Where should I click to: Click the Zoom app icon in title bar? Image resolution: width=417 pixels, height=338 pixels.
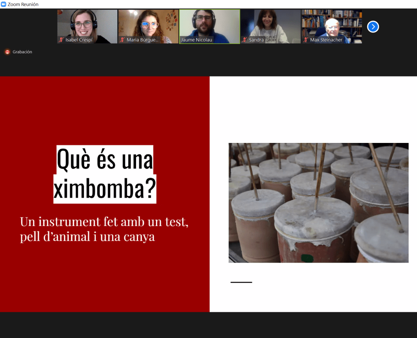4,4
